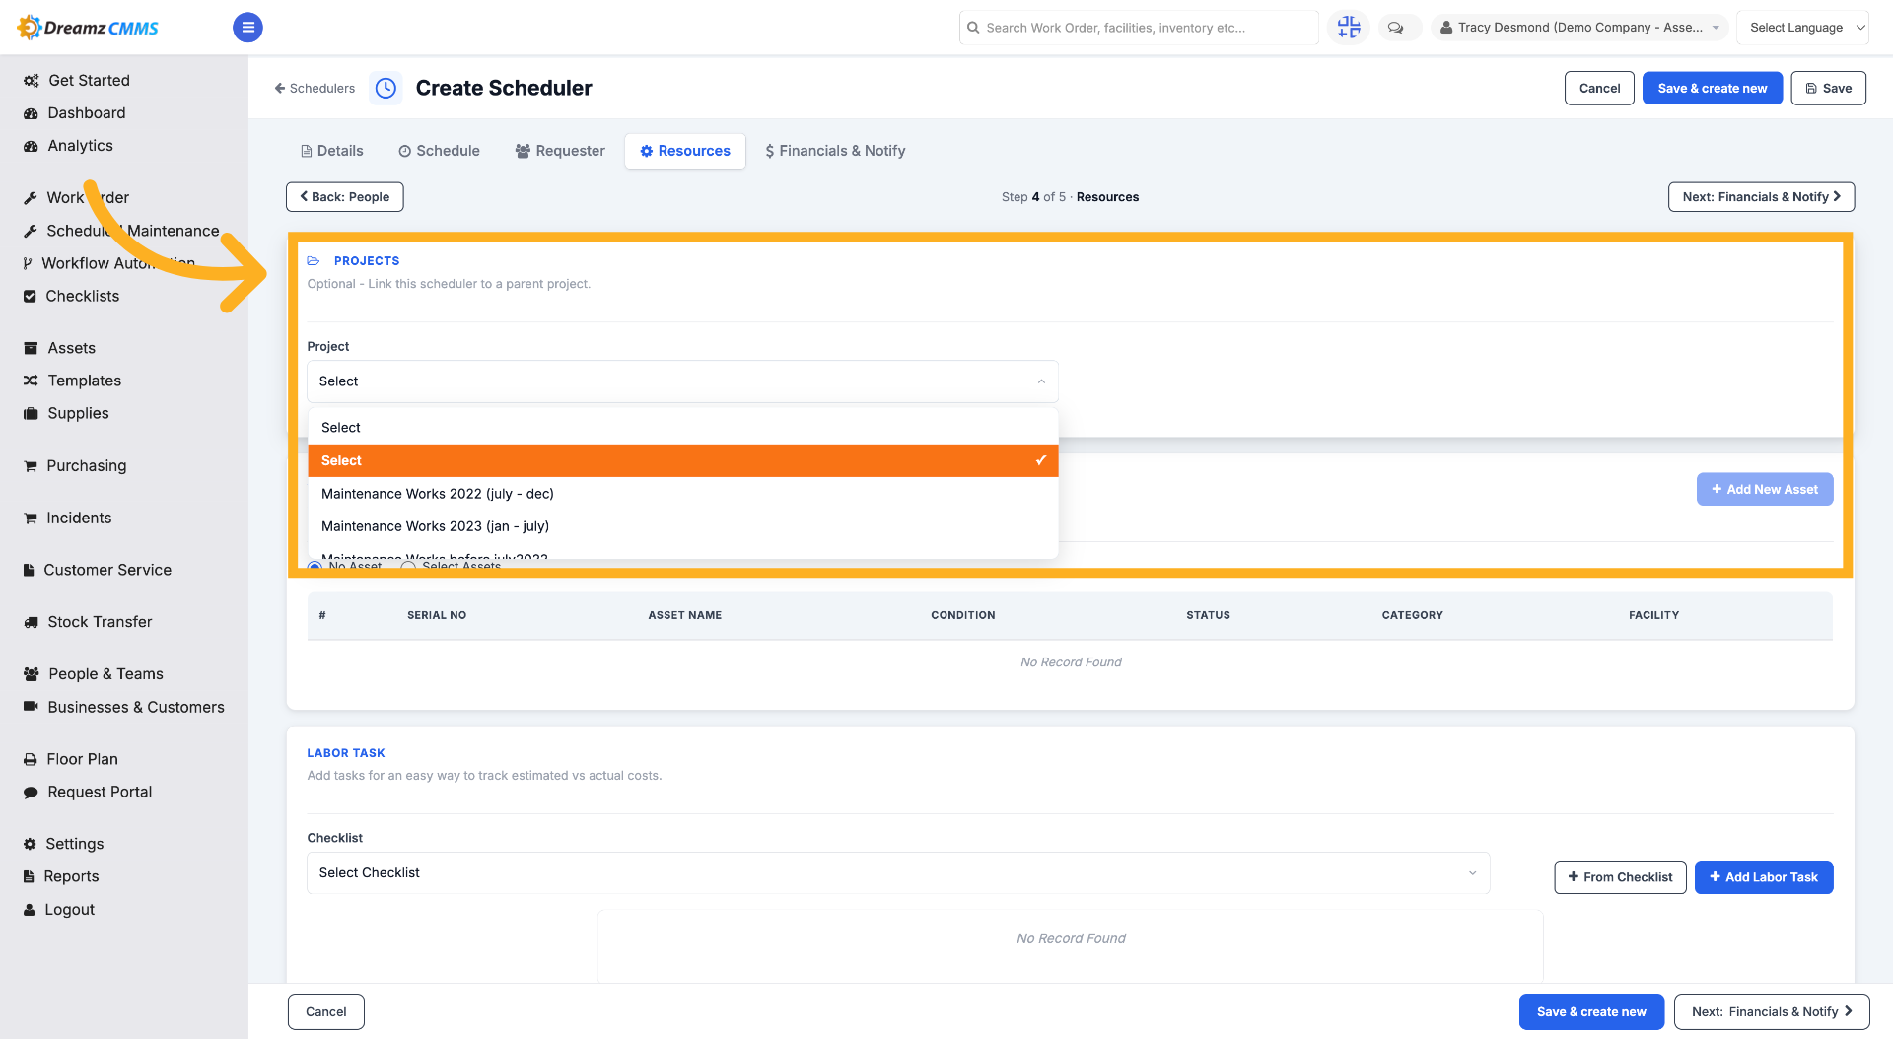Click the Get Started sidebar icon
The image size is (1893, 1039).
point(31,81)
